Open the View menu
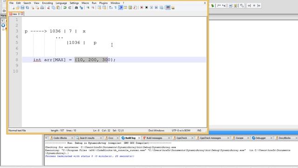The image size is (298, 168). click(36, 3)
